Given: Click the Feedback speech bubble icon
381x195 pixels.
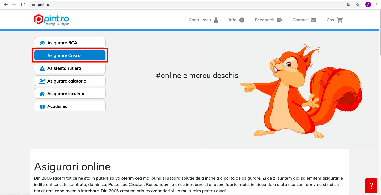Looking at the screenshot, I should 279,20.
